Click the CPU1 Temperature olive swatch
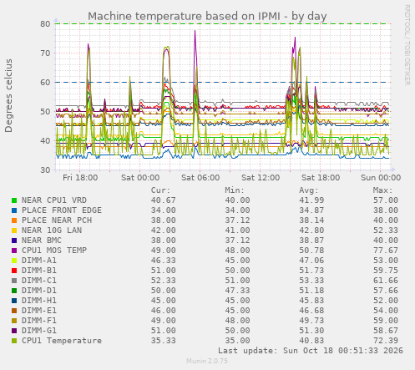415x370 pixels. [14, 341]
